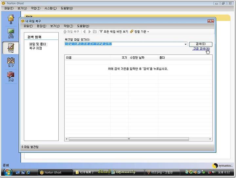This screenshot has width=236, height=178.
Task: Close the 내 파일 복구 dialog
Action: pyautogui.click(x=210, y=21)
